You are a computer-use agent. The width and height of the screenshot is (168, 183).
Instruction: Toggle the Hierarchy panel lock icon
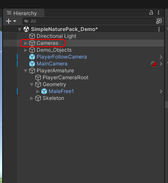(x=151, y=12)
